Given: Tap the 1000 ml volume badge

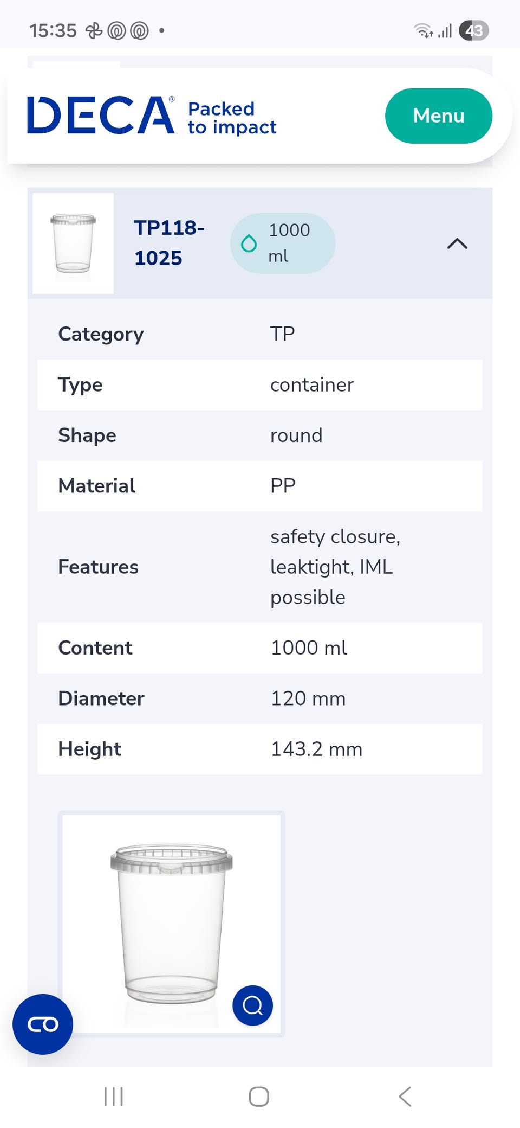Looking at the screenshot, I should click(x=283, y=243).
